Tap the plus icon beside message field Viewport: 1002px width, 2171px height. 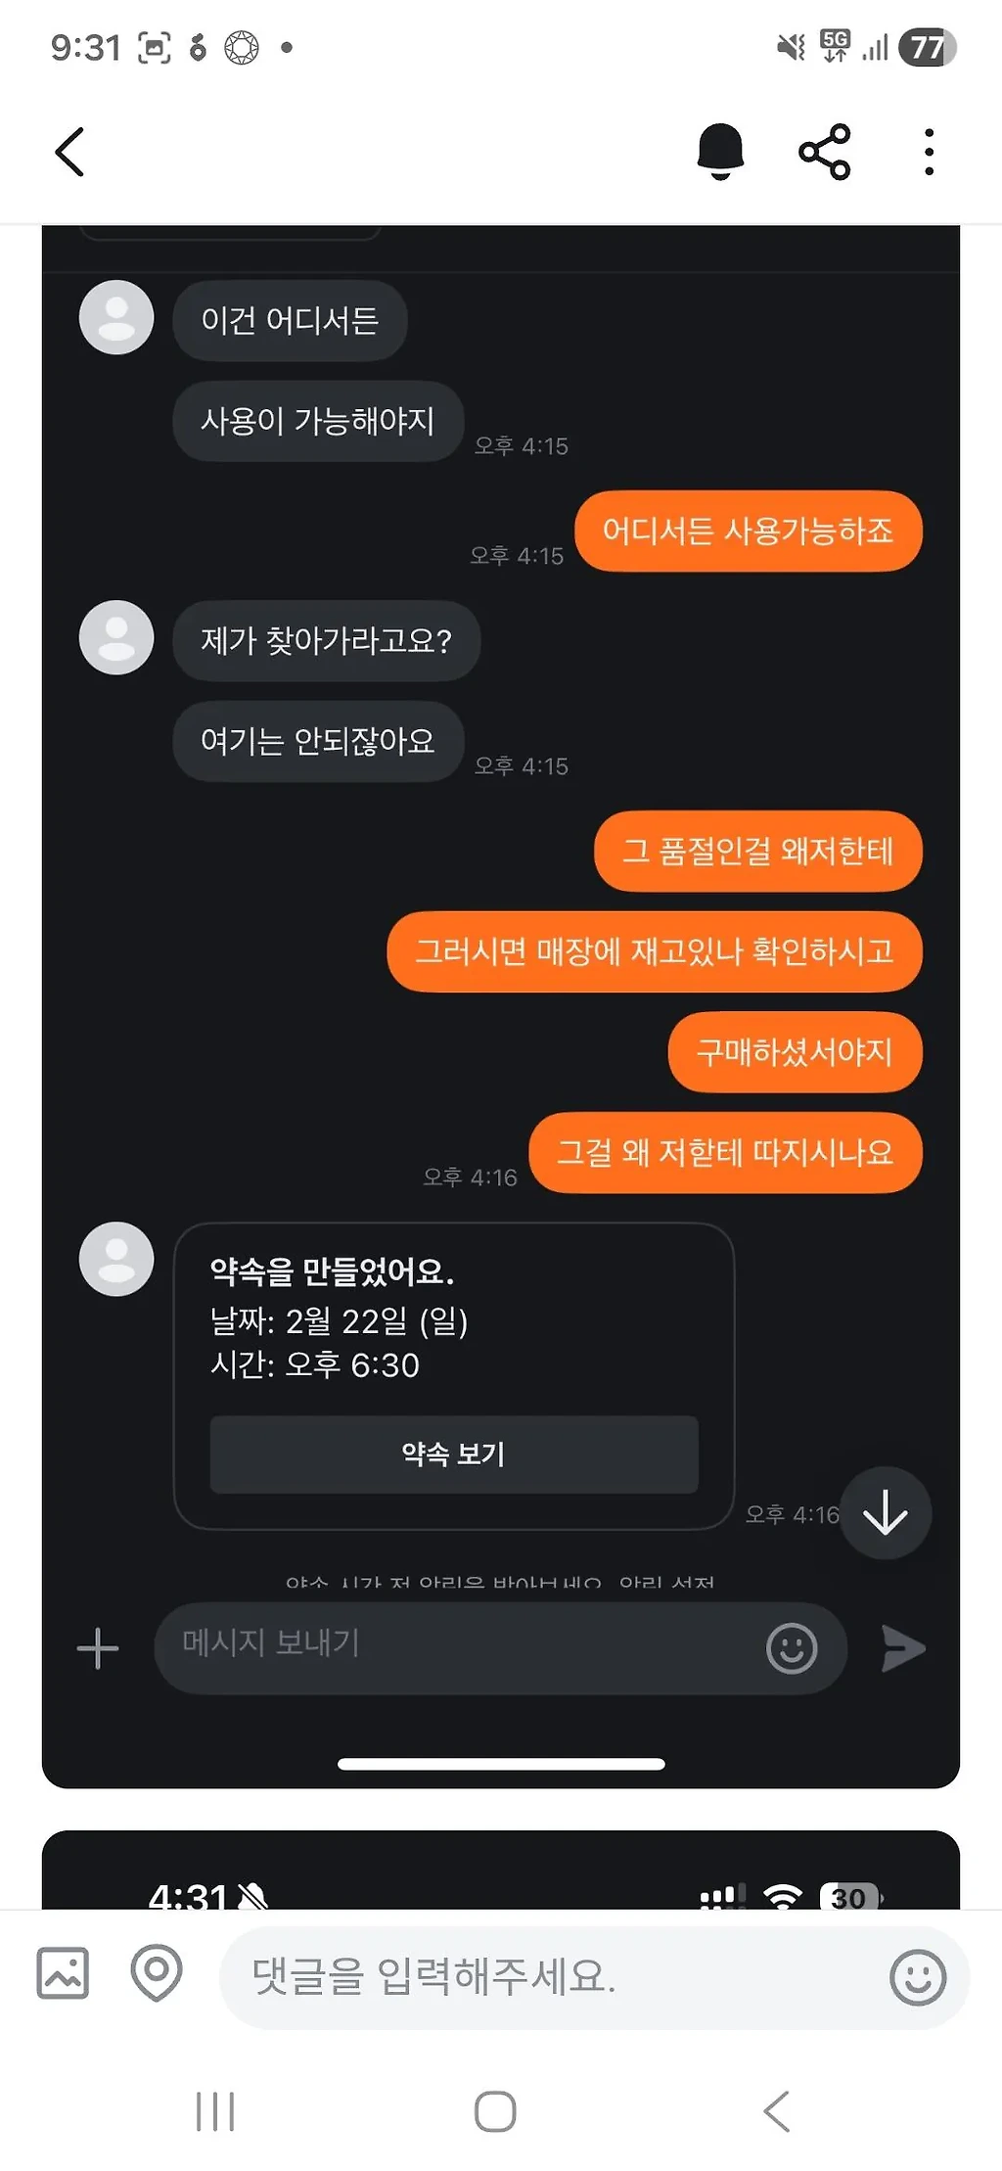tap(98, 1648)
